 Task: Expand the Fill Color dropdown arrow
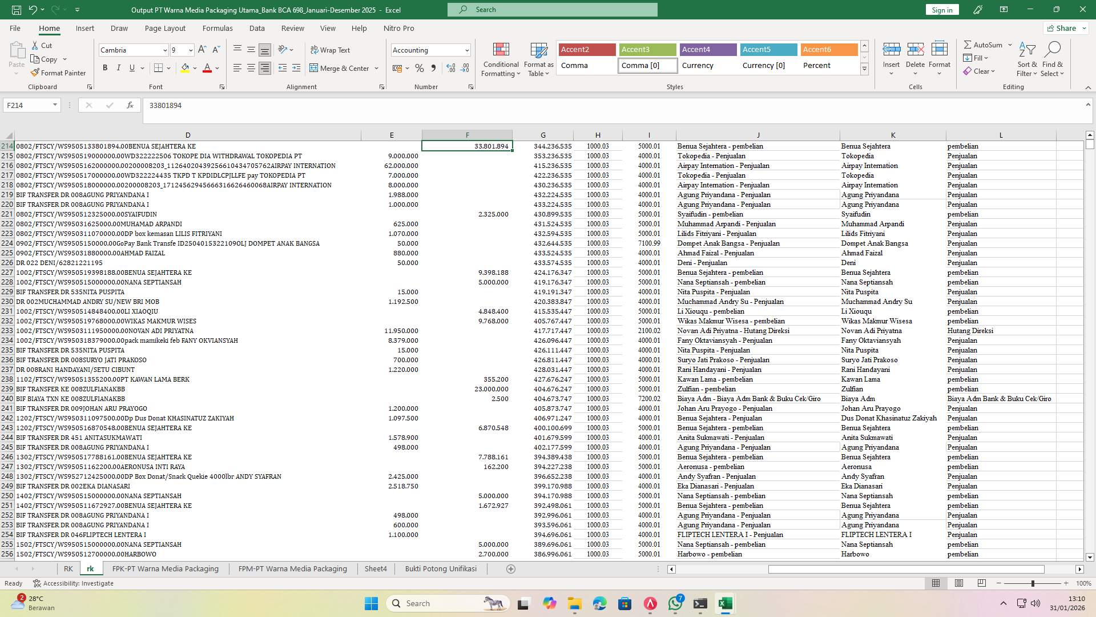tap(194, 69)
